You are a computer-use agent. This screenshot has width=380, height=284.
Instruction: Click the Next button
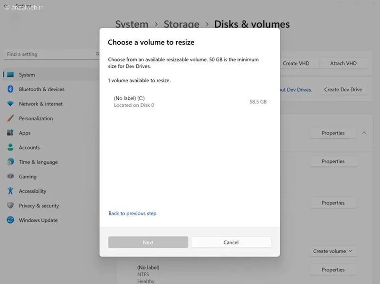pos(148,242)
